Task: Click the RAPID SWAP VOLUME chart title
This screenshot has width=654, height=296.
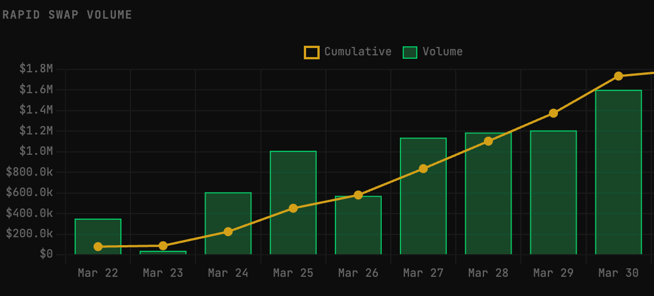Action: click(x=67, y=15)
